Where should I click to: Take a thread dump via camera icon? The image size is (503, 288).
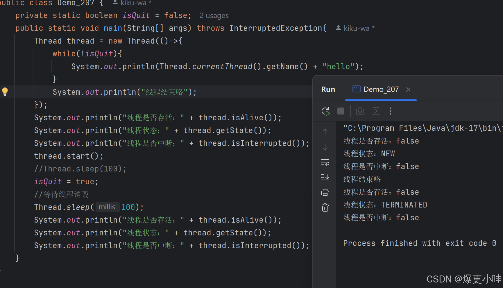click(x=360, y=111)
